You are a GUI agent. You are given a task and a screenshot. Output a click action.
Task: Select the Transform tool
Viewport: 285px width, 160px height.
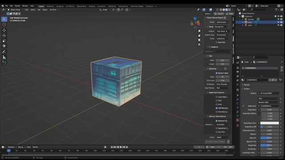tap(4, 46)
